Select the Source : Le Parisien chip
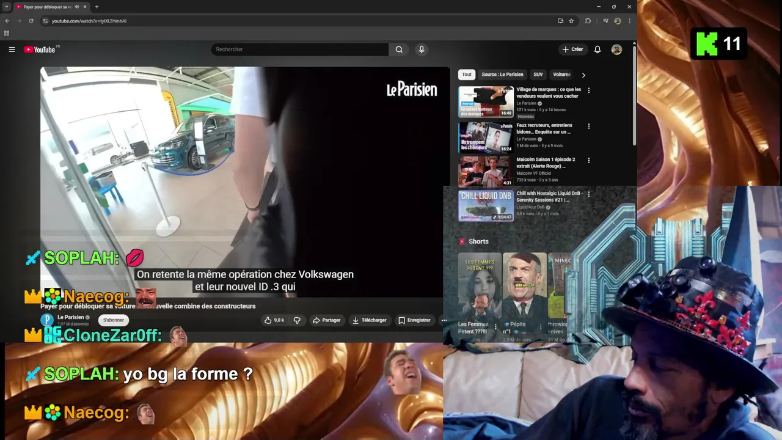 tap(502, 75)
